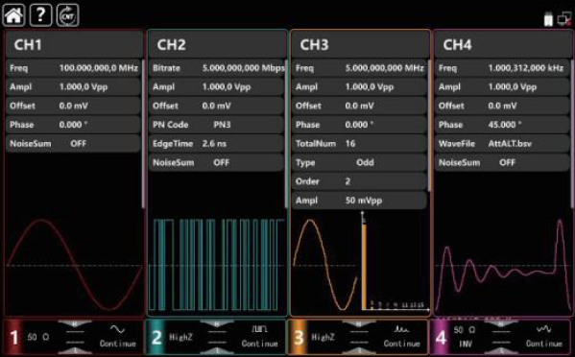Screen dimensions: 575x357
Task: Edit CH2 EdgeTime 2.6 ns field
Action: click(x=216, y=144)
